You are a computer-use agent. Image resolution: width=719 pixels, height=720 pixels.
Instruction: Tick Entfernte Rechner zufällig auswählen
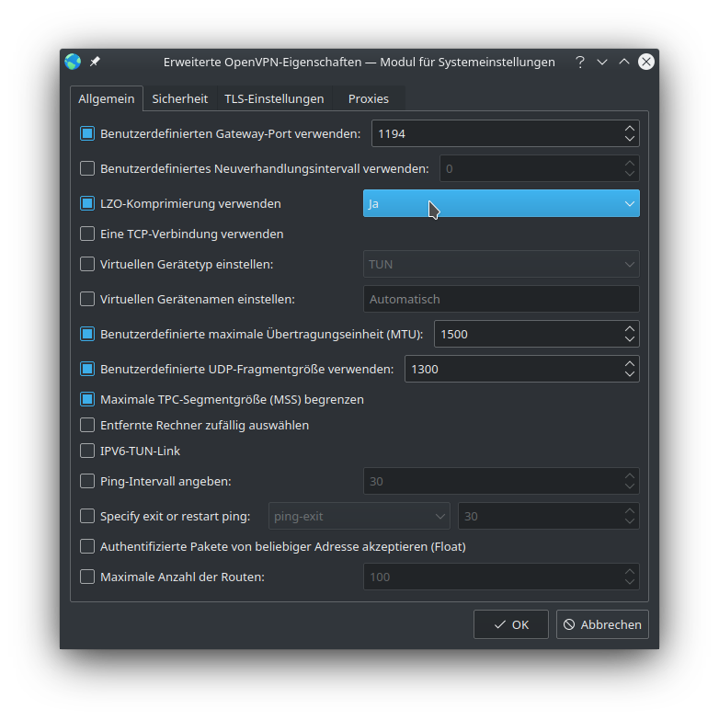87,425
